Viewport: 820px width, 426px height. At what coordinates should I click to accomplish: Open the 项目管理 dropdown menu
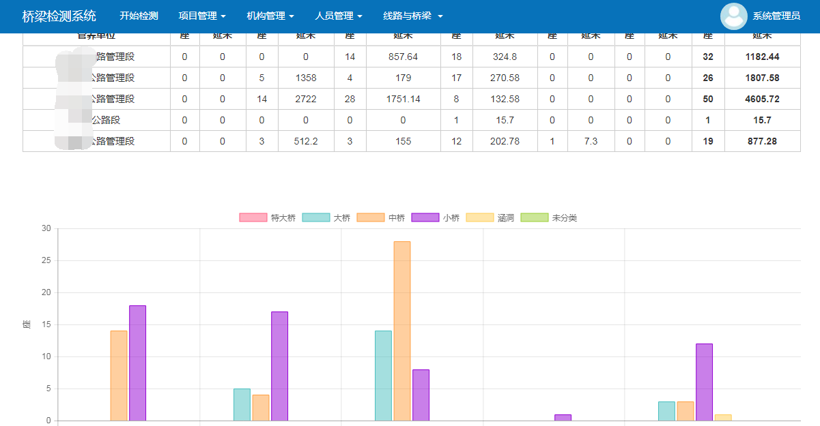pos(202,16)
